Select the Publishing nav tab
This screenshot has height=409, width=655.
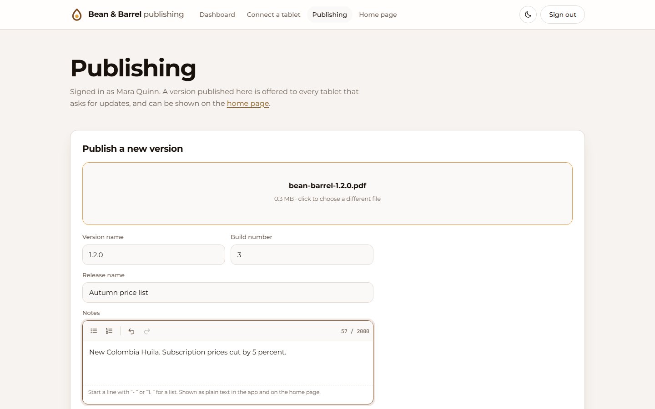330,15
